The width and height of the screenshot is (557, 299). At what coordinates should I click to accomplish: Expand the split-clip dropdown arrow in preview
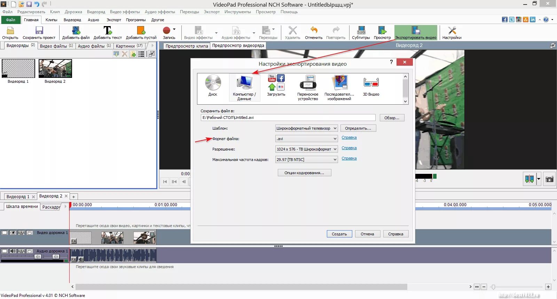[539, 179]
